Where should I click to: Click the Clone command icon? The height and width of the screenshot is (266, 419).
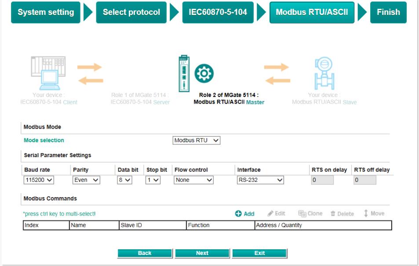pyautogui.click(x=302, y=213)
